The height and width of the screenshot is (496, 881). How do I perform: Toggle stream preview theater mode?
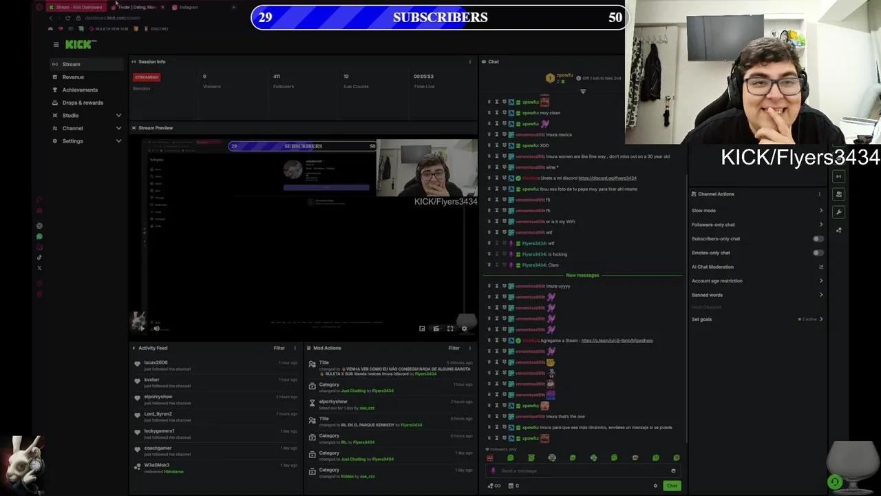coord(436,329)
